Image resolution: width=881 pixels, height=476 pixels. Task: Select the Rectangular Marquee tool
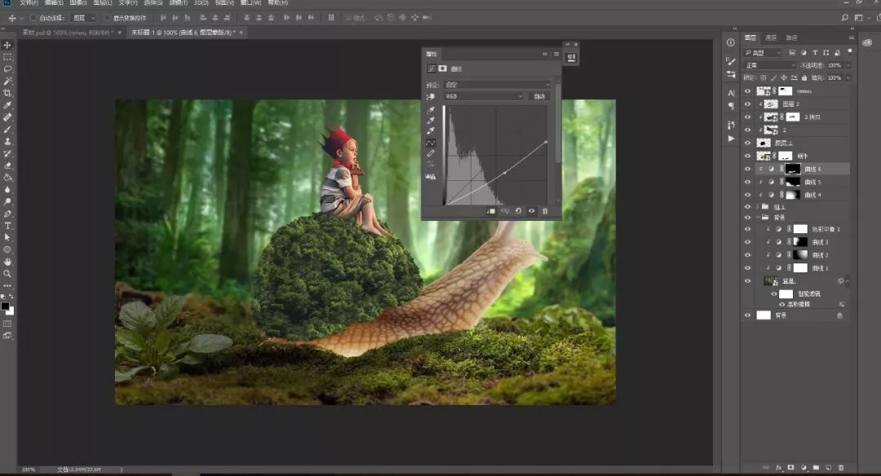8,57
